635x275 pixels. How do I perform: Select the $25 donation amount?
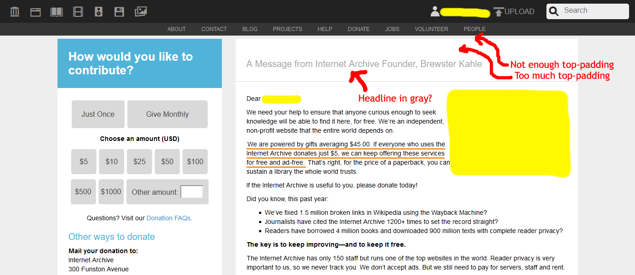(x=139, y=161)
